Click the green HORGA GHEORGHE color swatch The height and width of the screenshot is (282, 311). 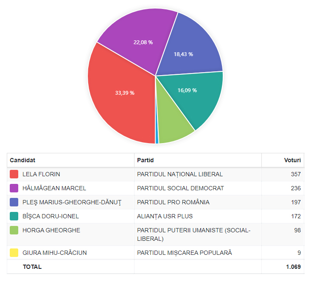(x=14, y=230)
